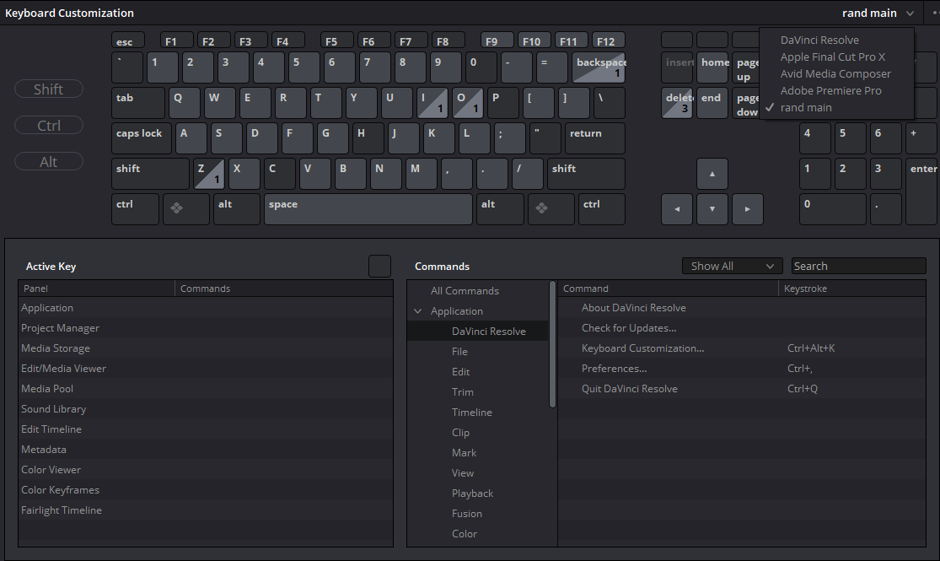
Task: Select the I key on virtual keyboard
Action: point(432,103)
